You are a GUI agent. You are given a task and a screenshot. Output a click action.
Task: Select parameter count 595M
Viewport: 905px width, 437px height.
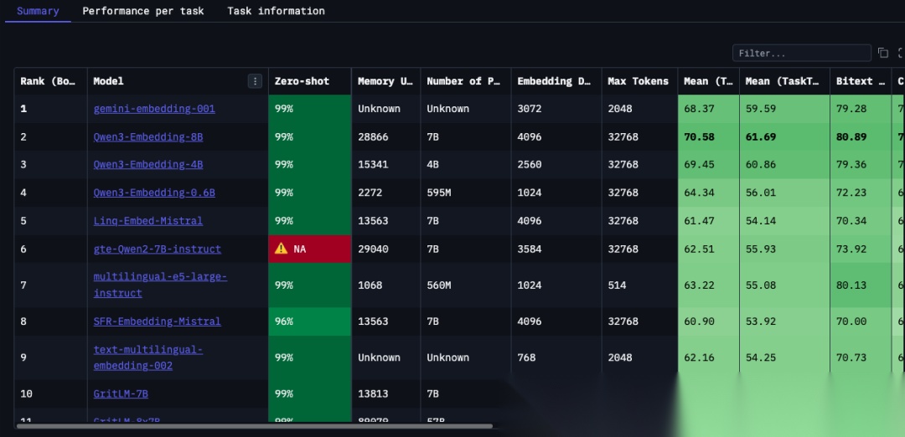click(x=438, y=193)
